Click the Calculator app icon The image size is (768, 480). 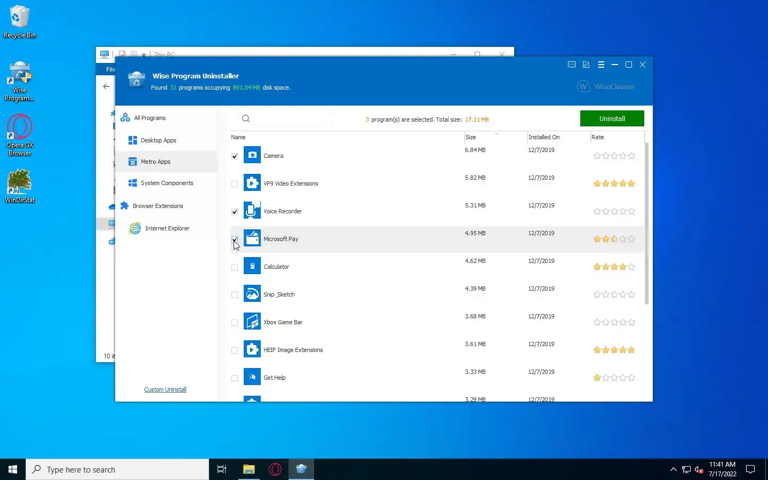click(252, 266)
